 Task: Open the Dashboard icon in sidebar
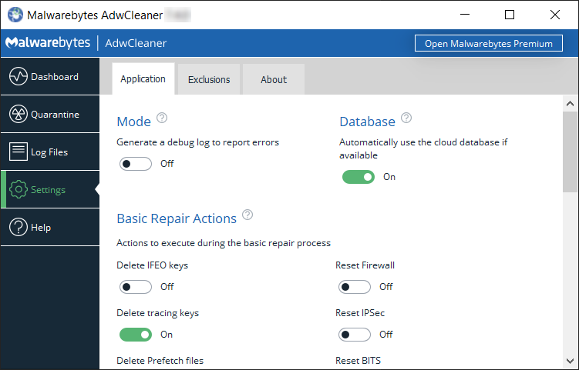[19, 77]
